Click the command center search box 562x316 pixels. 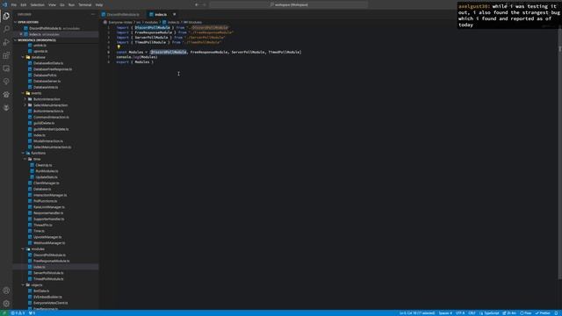point(289,5)
